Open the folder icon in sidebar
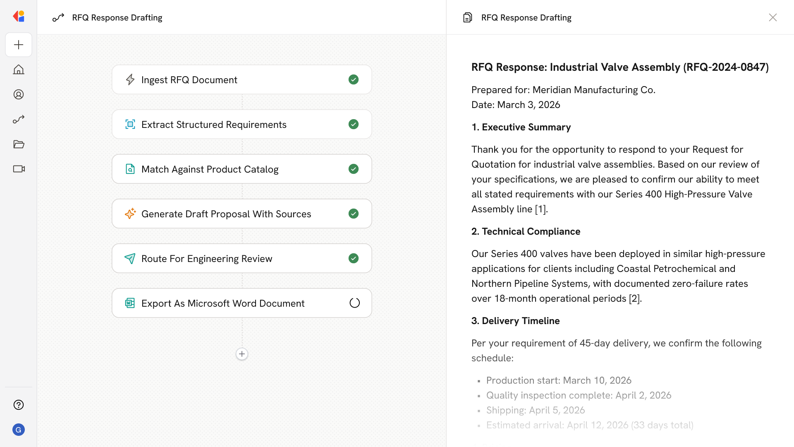This screenshot has width=794, height=447. coord(19,144)
